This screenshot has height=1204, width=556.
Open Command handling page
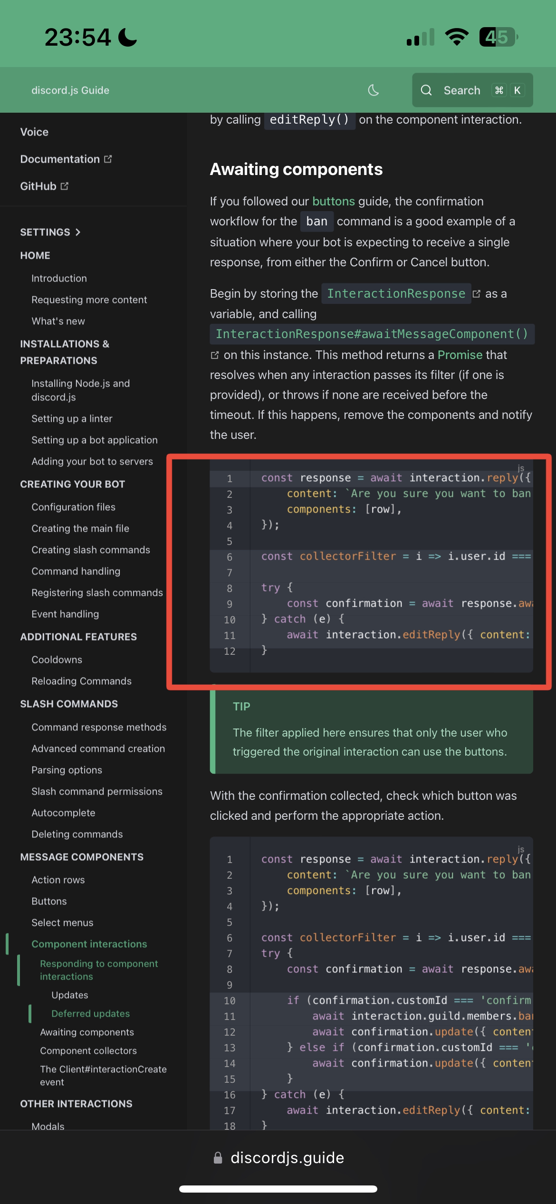point(76,571)
